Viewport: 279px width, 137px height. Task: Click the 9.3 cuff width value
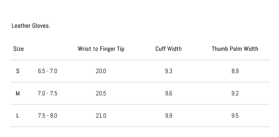(x=168, y=71)
